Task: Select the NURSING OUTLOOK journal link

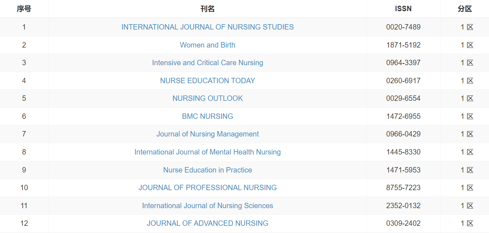Action: 208,98
